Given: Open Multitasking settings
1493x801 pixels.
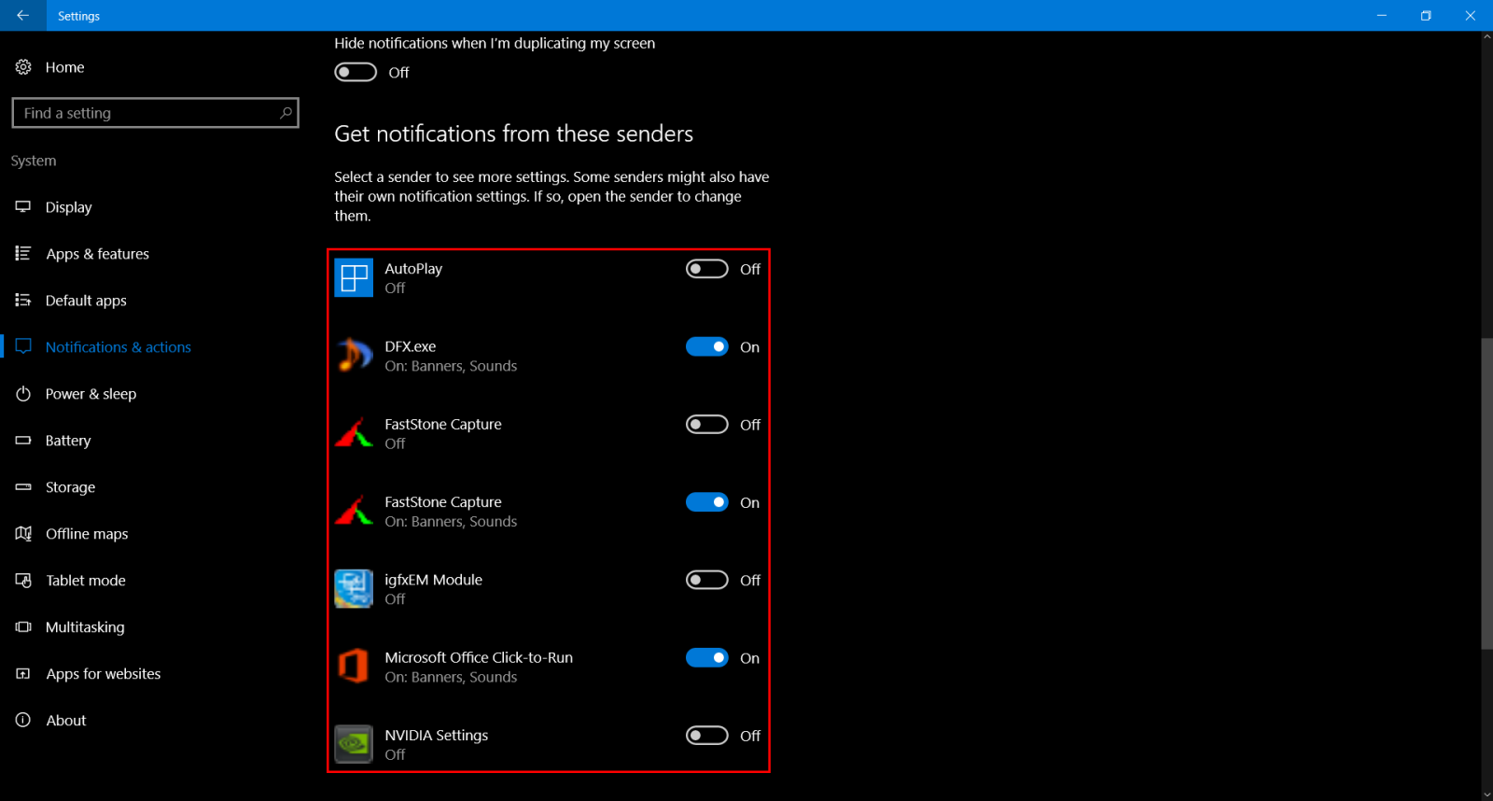Looking at the screenshot, I should pyautogui.click(x=85, y=627).
